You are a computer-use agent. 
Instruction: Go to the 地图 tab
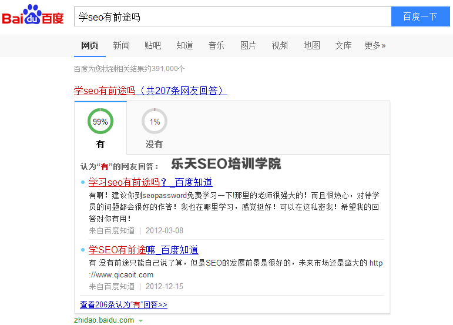pos(312,46)
